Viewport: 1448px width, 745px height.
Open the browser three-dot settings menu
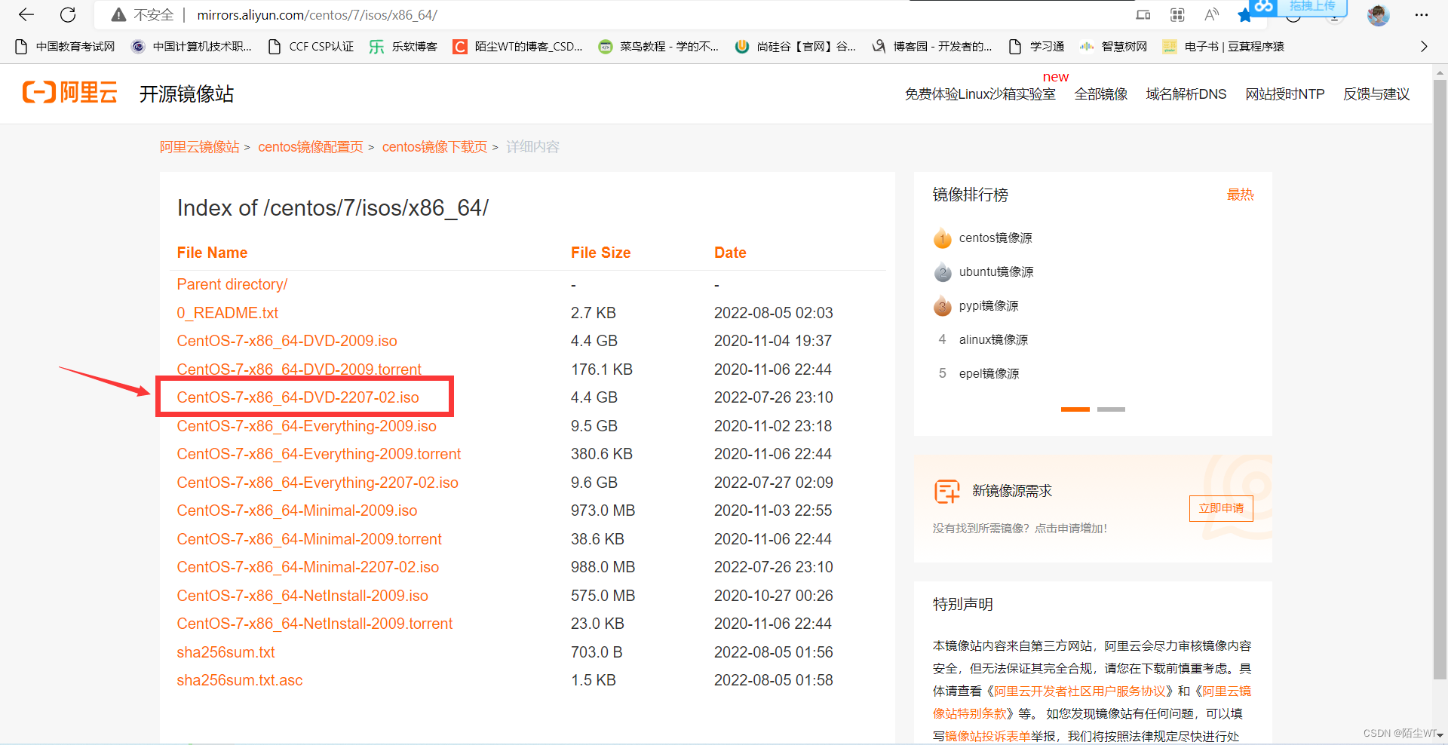pos(1422,14)
